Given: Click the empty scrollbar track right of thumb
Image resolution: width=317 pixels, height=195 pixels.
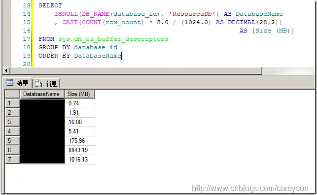Looking at the screenshot, I should click(288, 70).
